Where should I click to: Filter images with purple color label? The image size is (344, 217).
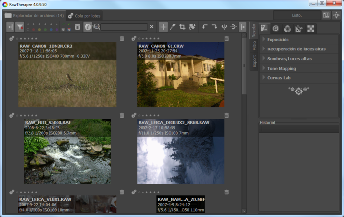pyautogui.click(x=57, y=30)
